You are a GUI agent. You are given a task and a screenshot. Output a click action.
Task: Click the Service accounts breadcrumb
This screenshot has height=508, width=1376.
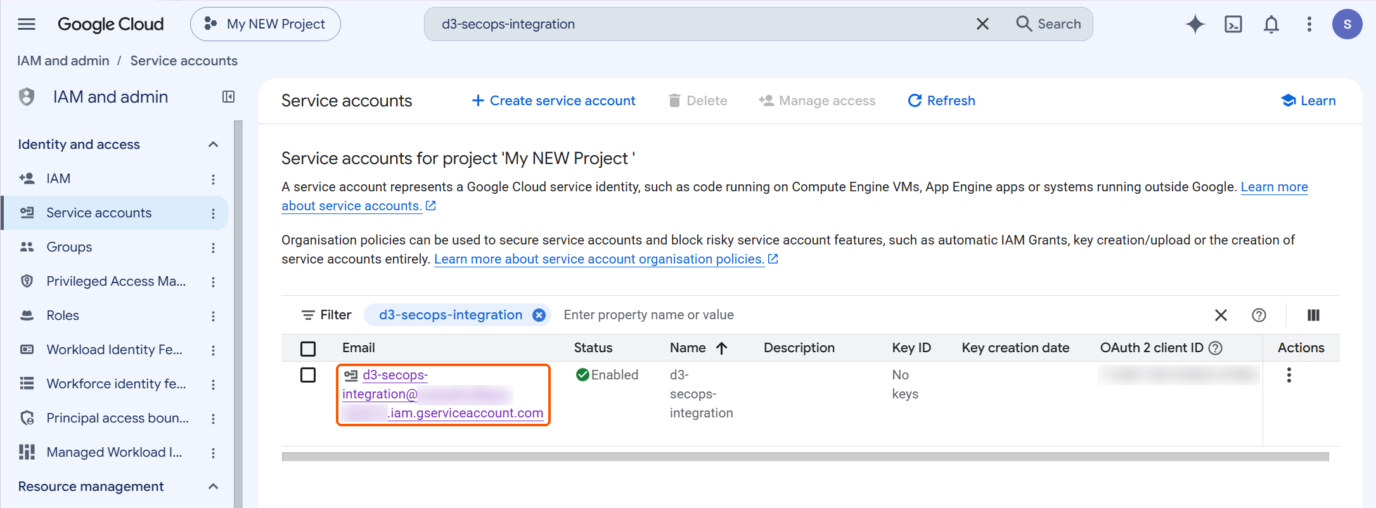point(184,61)
